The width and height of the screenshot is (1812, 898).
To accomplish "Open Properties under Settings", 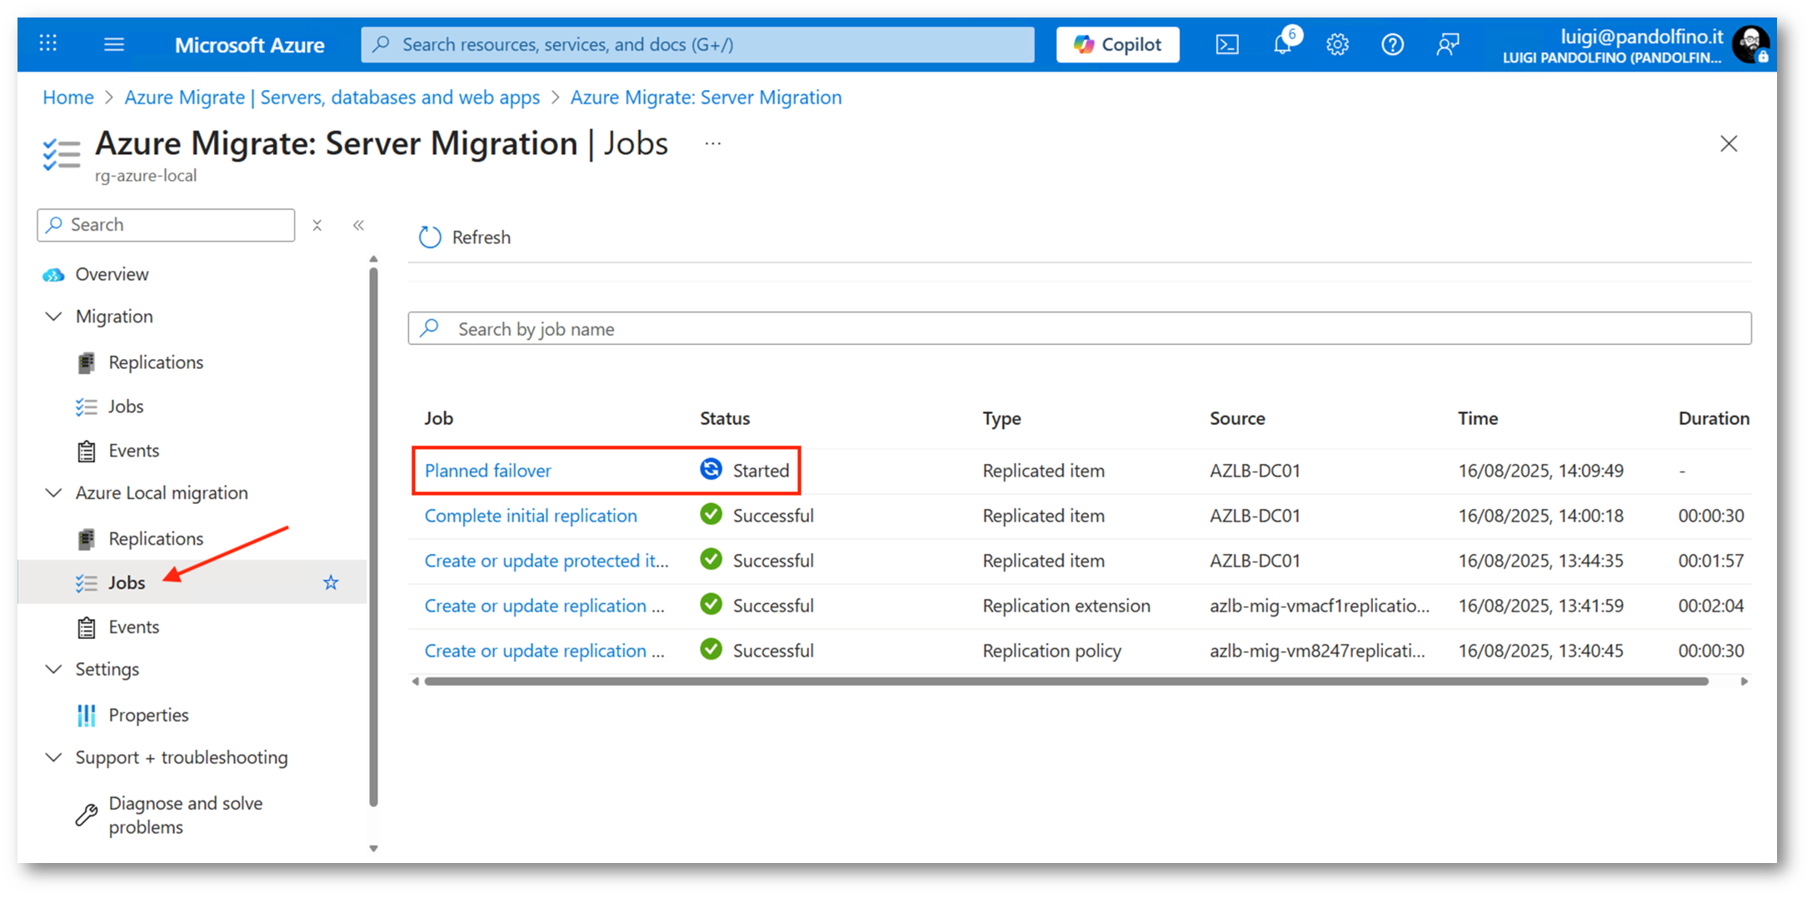I will 148,715.
